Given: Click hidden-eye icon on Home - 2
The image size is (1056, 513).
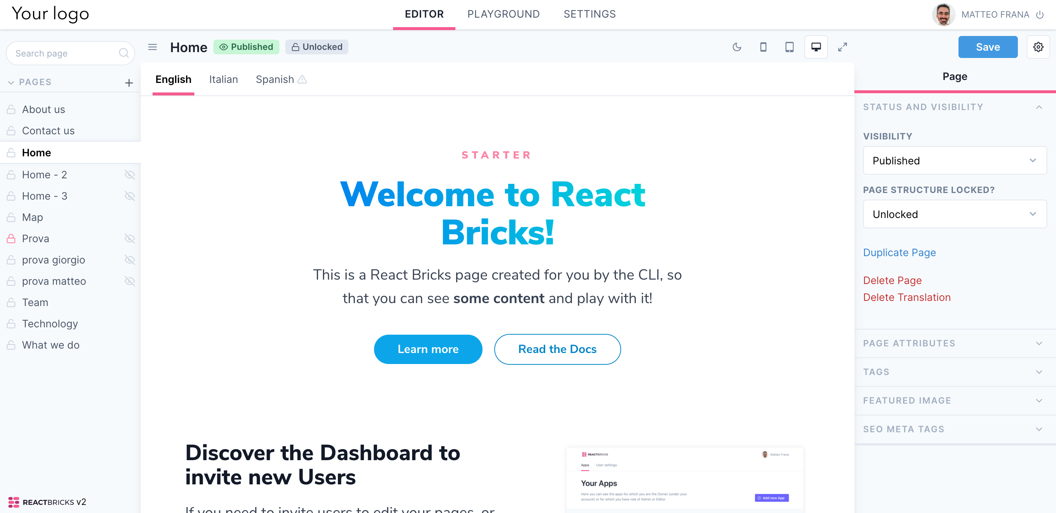Looking at the screenshot, I should (x=129, y=175).
